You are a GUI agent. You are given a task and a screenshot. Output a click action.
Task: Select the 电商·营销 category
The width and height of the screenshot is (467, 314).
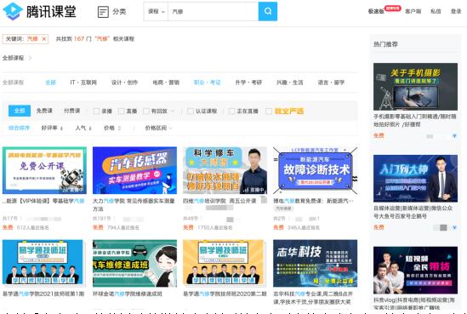(166, 83)
